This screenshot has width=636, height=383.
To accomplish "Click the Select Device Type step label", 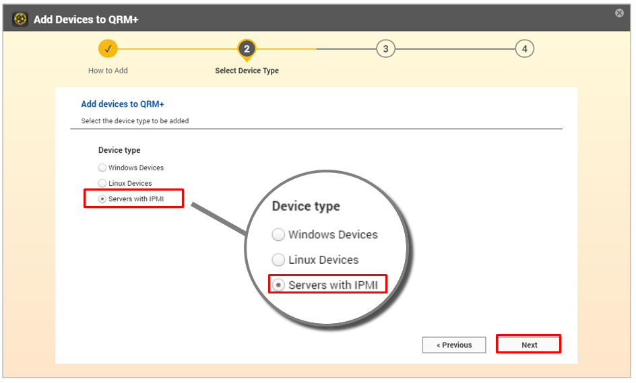I will [247, 71].
